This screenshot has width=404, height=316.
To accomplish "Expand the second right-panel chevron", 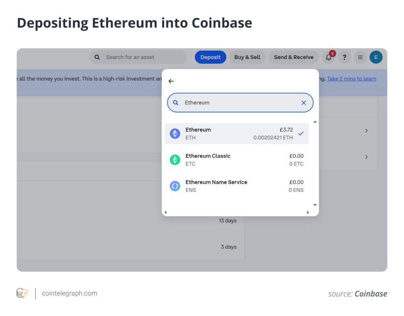I will [366, 157].
